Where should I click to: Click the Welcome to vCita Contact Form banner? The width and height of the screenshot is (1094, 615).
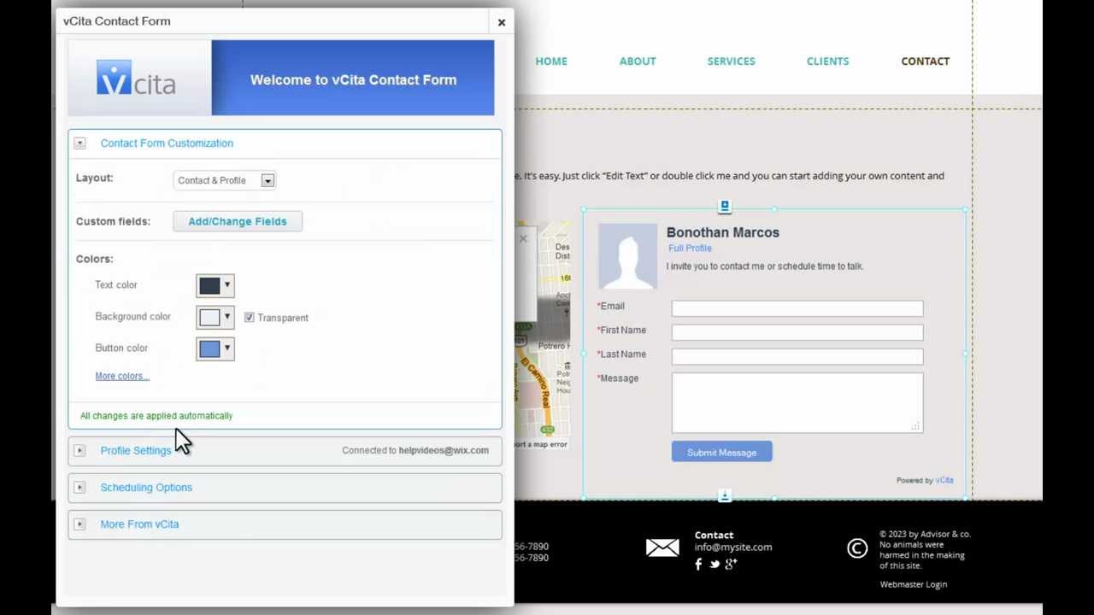coord(353,78)
